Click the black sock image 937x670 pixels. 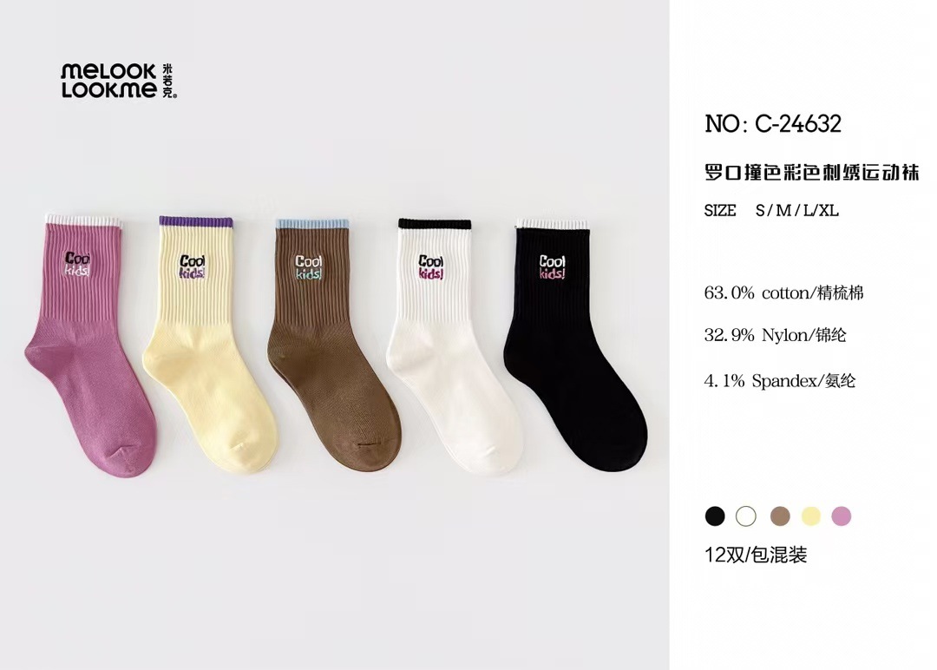pos(568,347)
